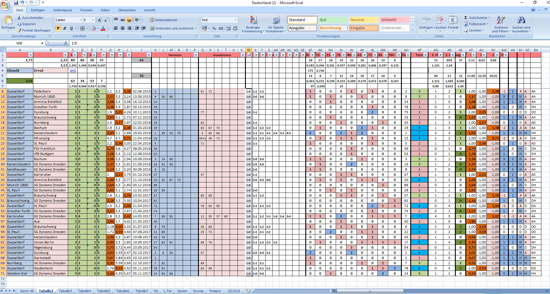Open the Germ All worksheet tab
This screenshot has width=550, height=294.
27,291
